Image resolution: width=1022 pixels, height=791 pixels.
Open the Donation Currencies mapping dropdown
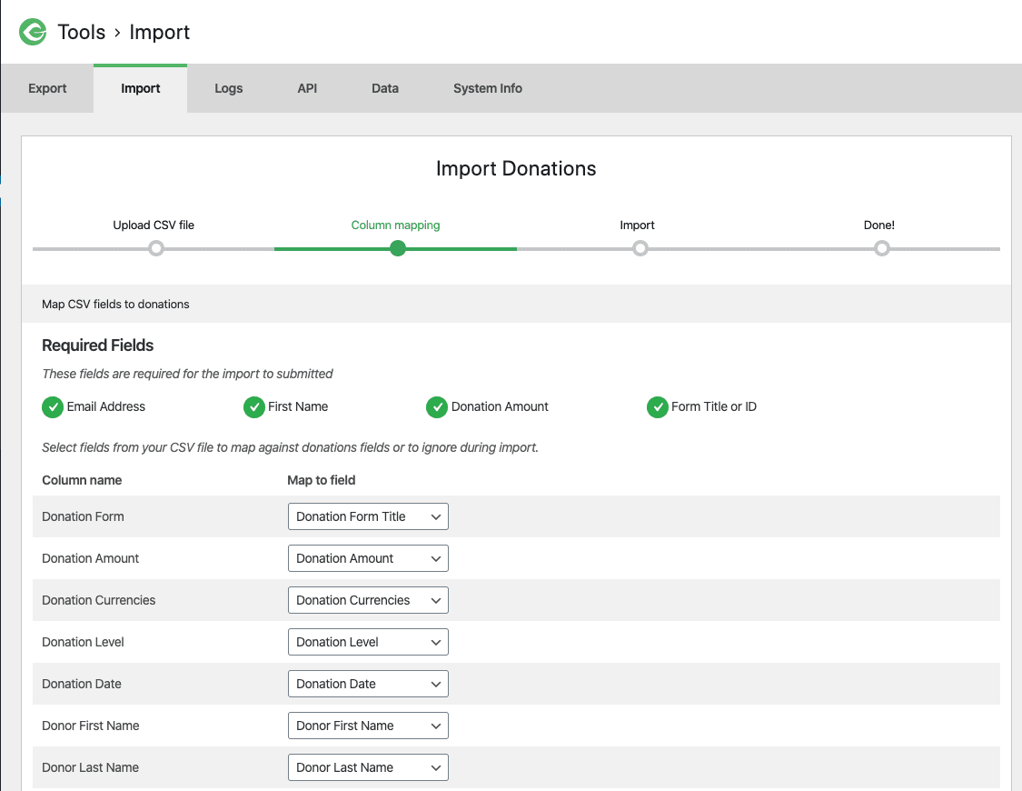[x=368, y=600]
